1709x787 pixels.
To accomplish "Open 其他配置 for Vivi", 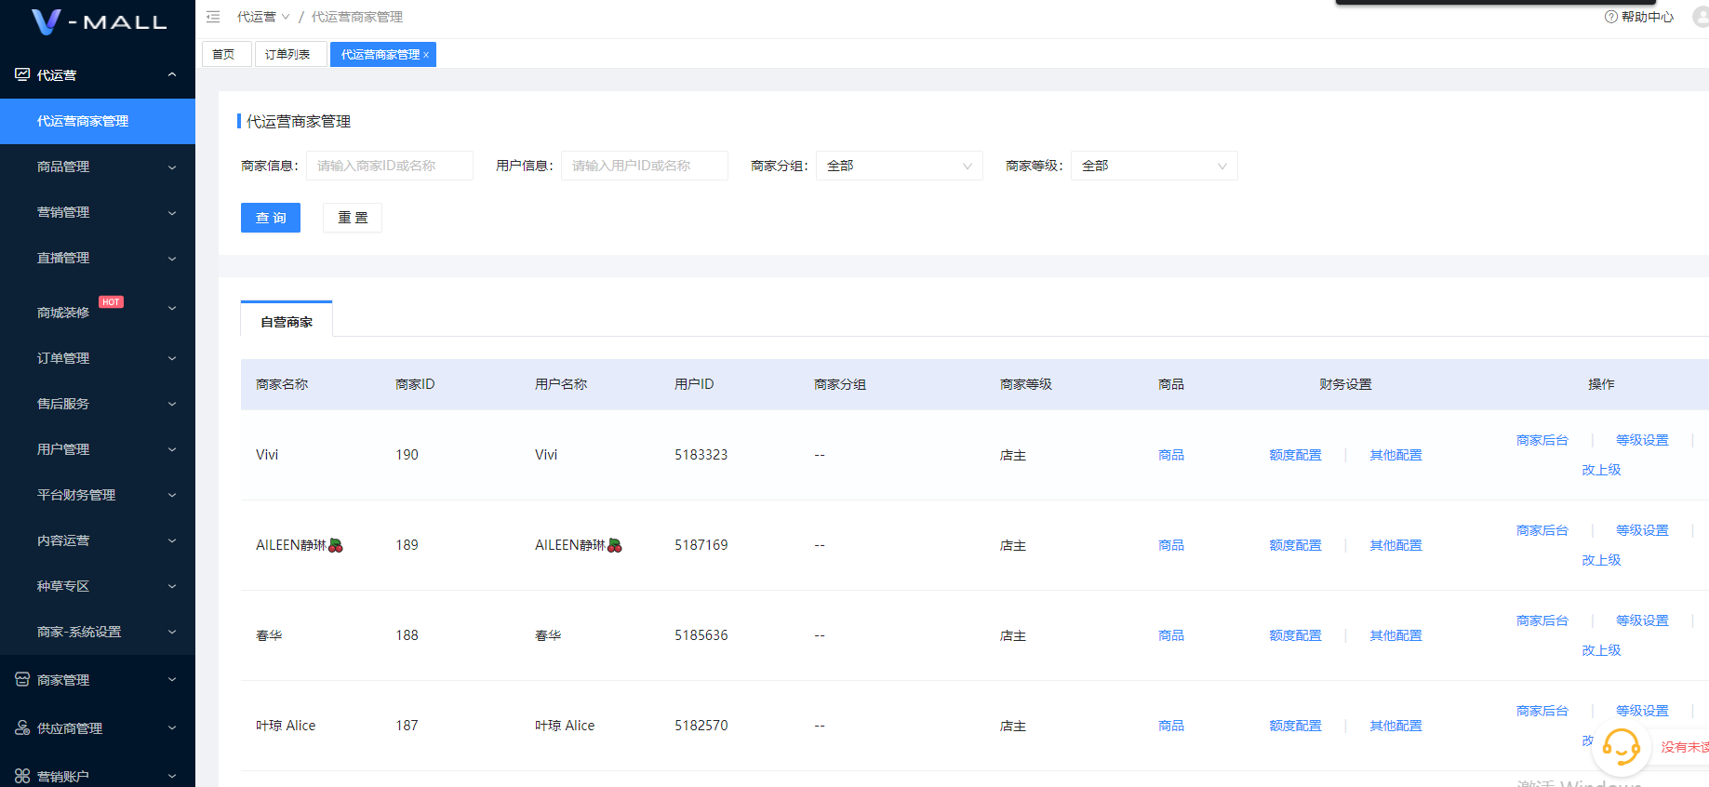I will pyautogui.click(x=1395, y=455).
